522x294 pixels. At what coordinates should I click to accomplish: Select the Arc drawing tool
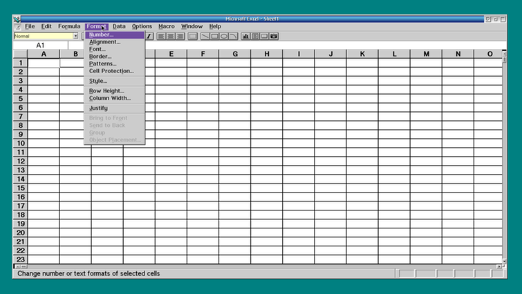coord(233,36)
